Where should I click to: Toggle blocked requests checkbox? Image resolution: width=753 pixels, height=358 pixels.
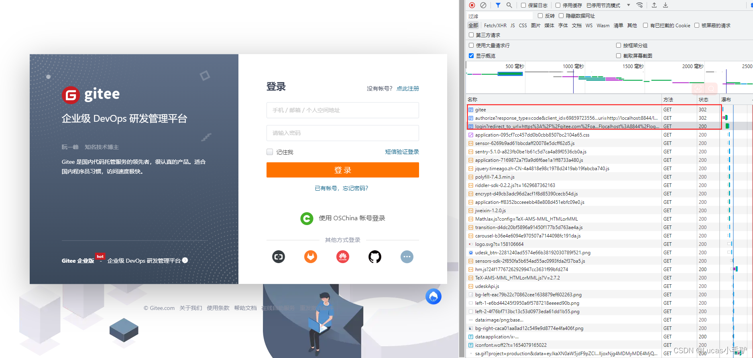click(x=697, y=25)
